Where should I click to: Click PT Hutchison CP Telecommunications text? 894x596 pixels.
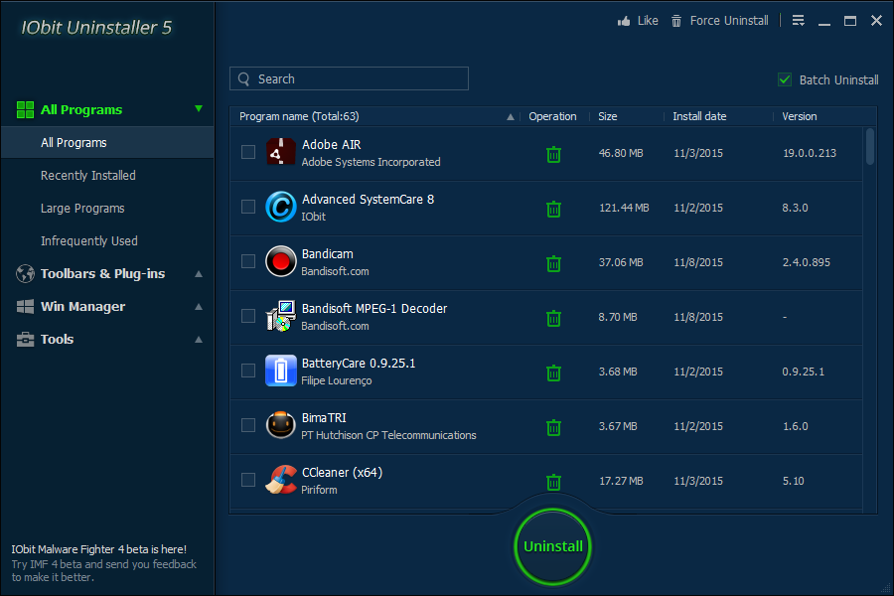[x=388, y=435]
